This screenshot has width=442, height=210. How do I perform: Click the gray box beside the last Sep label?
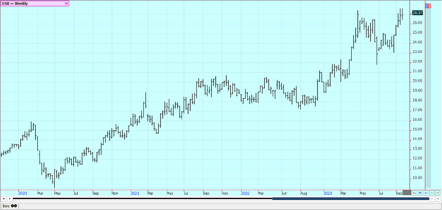(407, 193)
